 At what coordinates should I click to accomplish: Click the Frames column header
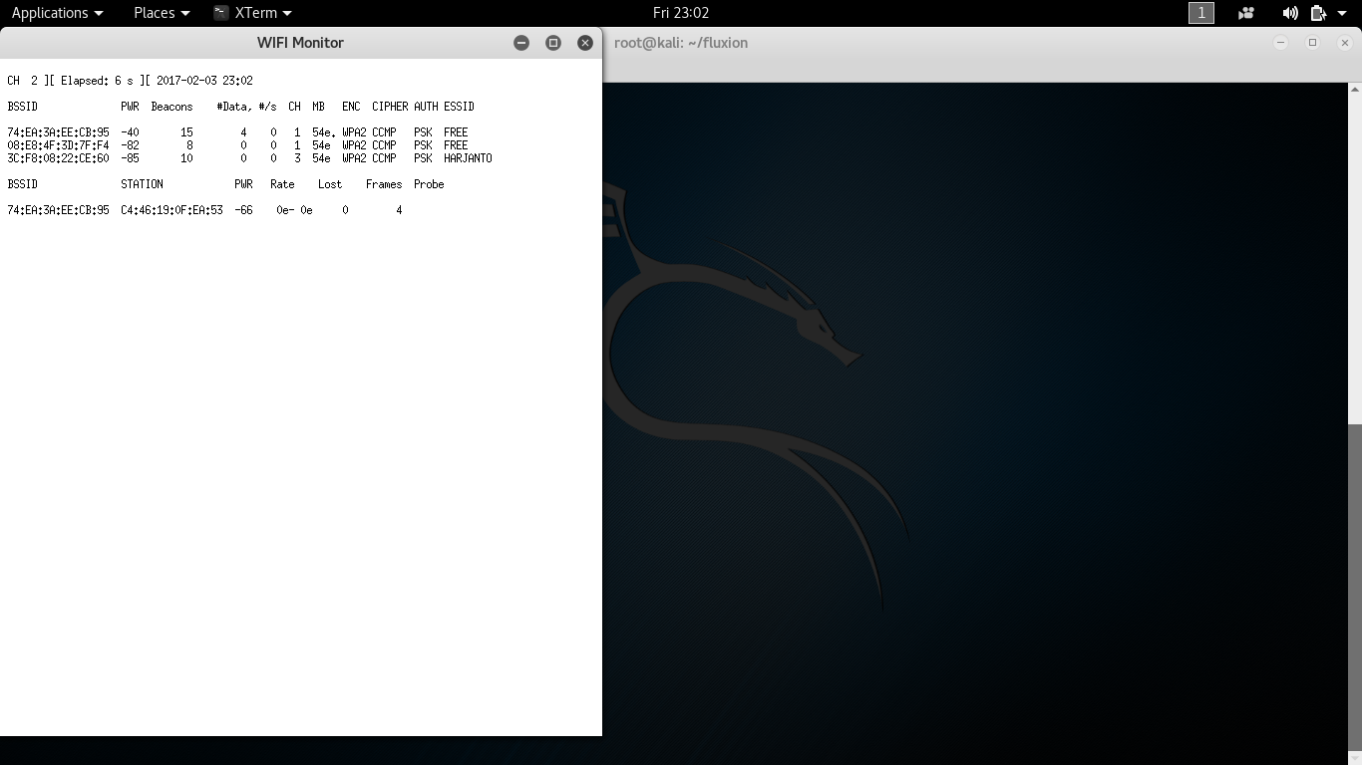384,184
